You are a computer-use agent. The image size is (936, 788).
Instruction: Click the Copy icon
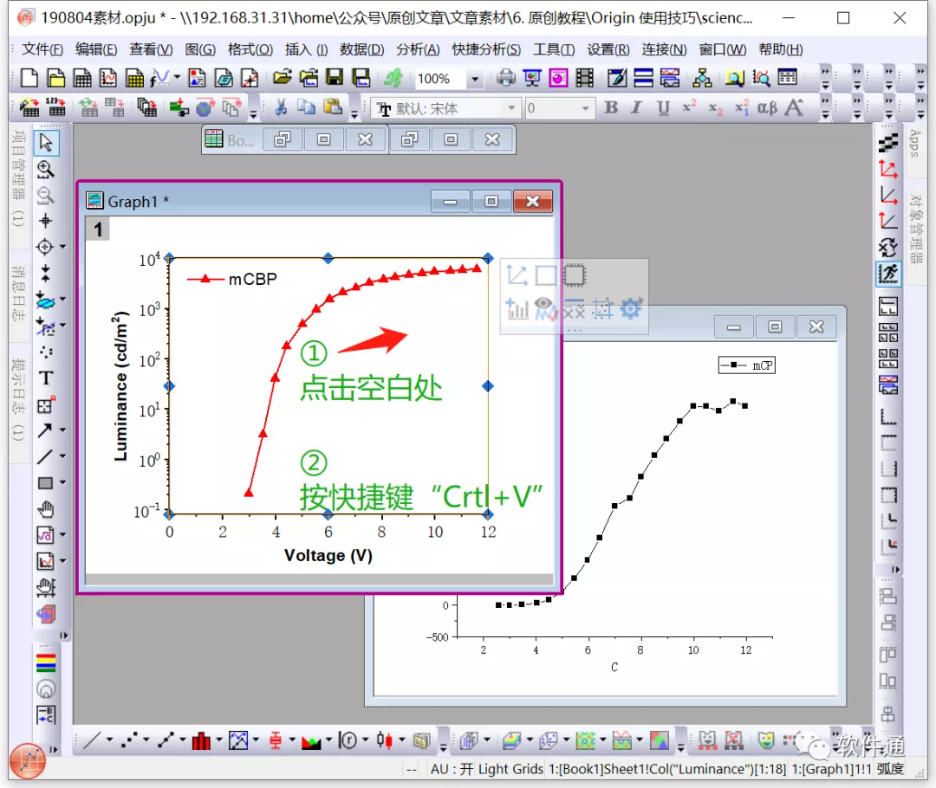pos(306,108)
